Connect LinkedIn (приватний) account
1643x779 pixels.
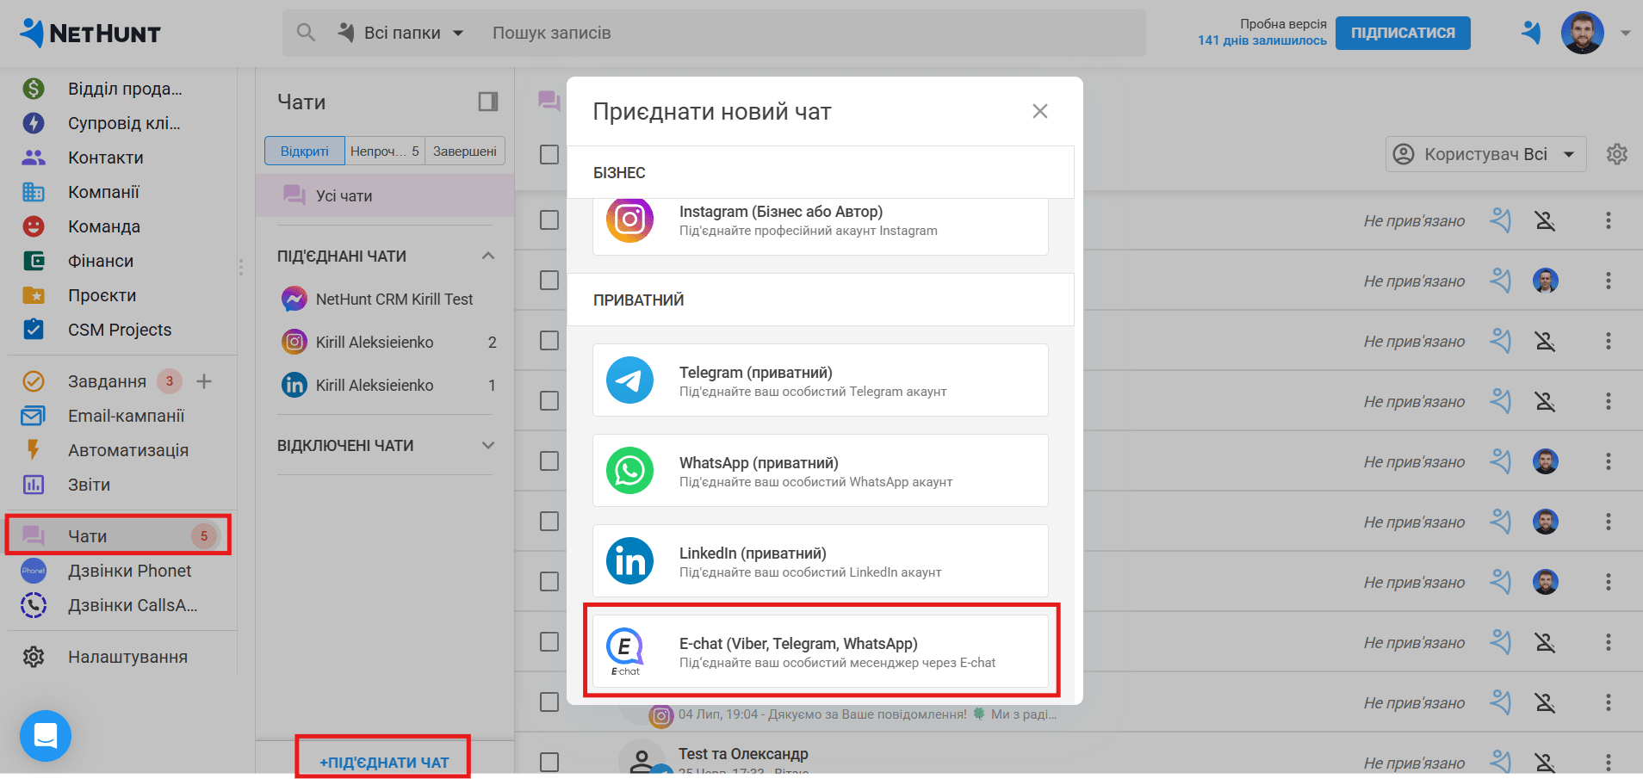tap(821, 561)
